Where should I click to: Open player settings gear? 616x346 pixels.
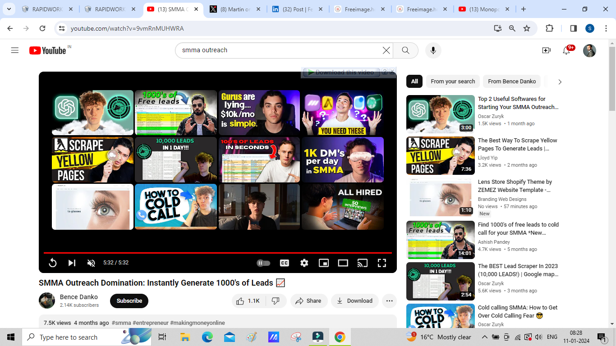point(304,263)
